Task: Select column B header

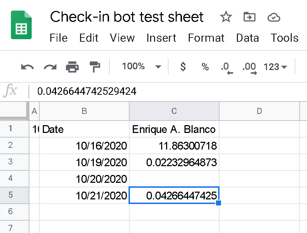Action: pos(84,111)
